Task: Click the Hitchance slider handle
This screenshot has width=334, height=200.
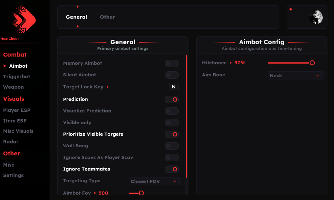Action: pyautogui.click(x=312, y=63)
